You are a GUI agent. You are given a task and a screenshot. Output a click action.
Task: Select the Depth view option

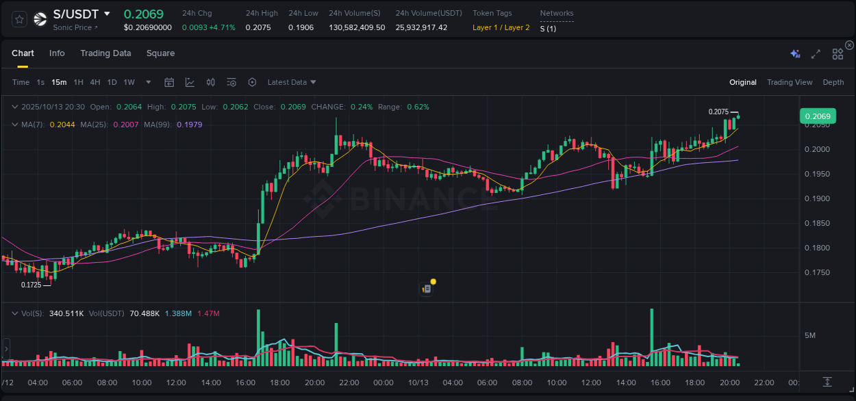pyautogui.click(x=833, y=82)
